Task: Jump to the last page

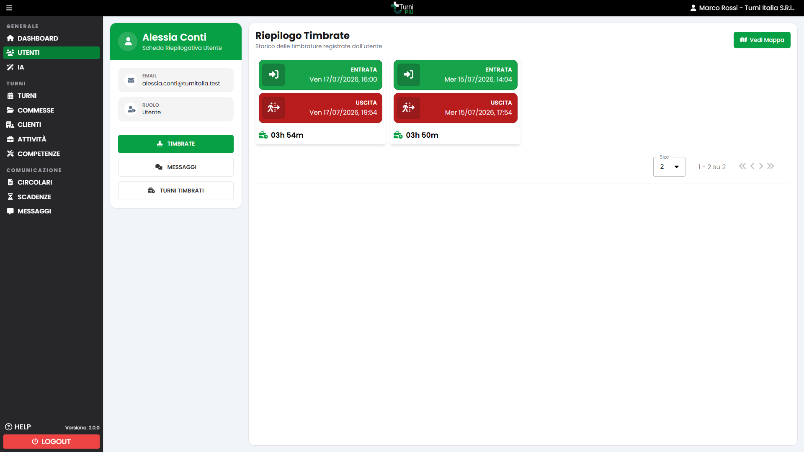Action: pyautogui.click(x=770, y=166)
